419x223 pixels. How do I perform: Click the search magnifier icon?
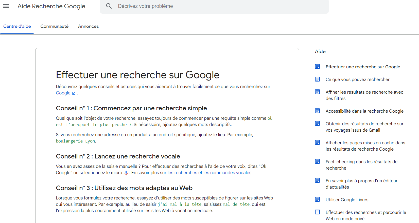[109, 6]
